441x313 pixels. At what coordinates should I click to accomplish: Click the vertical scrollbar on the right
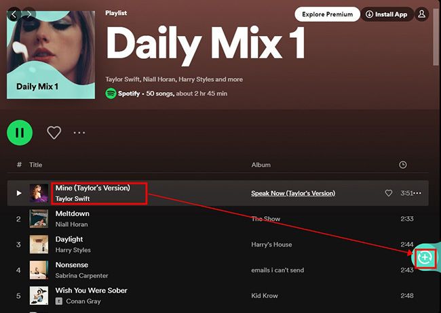click(436, 36)
